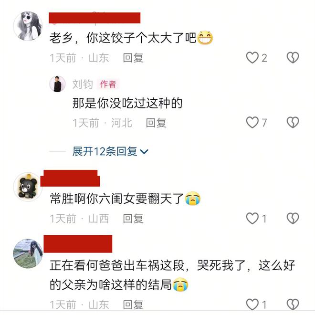Open 刘钧's small avatar photo
Viewport: 315px width, 315px height.
[x=57, y=84]
